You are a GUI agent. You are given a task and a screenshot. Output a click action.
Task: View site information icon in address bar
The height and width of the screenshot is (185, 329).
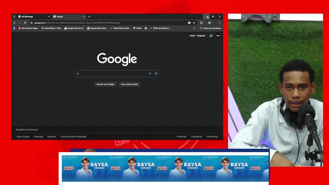(31, 23)
